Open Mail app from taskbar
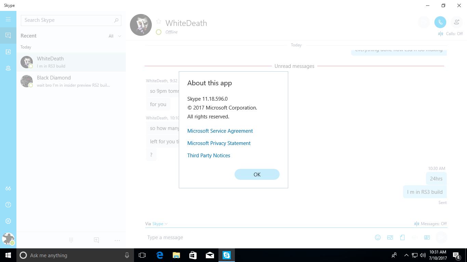 coord(210,255)
